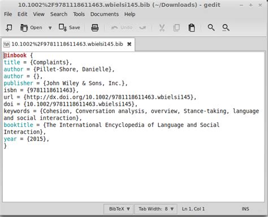The width and height of the screenshot is (268, 217).
Task: Click the empty author = {} line
Action: pyautogui.click(x=23, y=76)
